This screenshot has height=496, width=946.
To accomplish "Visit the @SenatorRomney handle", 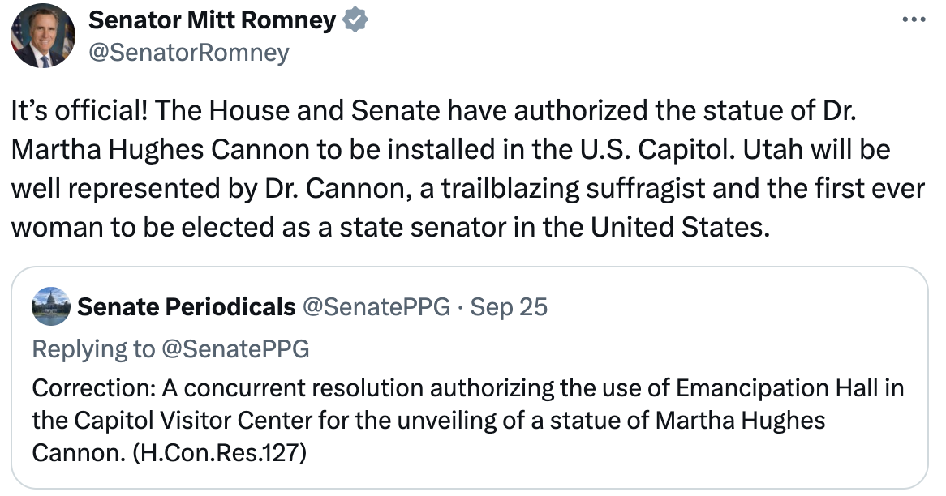I will pos(189,53).
